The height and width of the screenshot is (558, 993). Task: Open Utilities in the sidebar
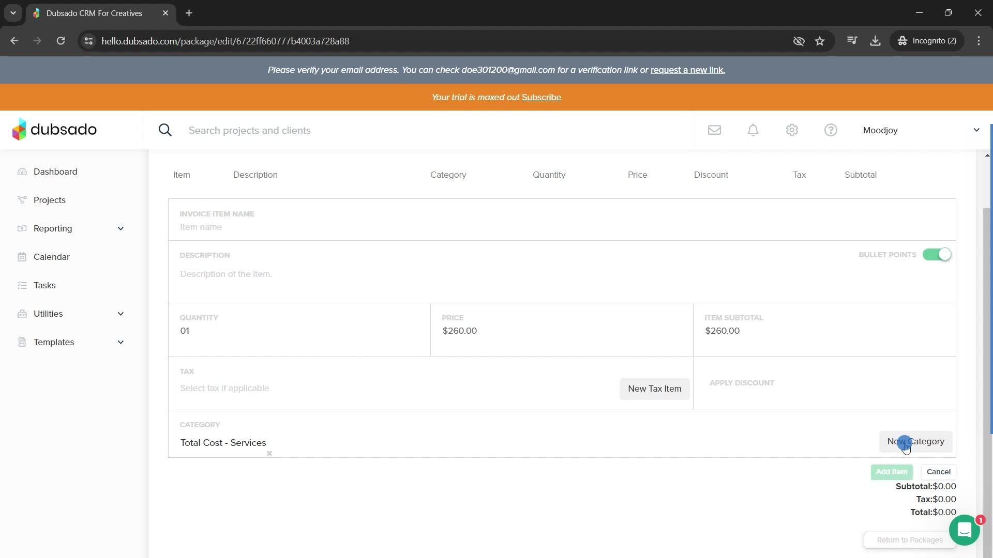coord(48,314)
